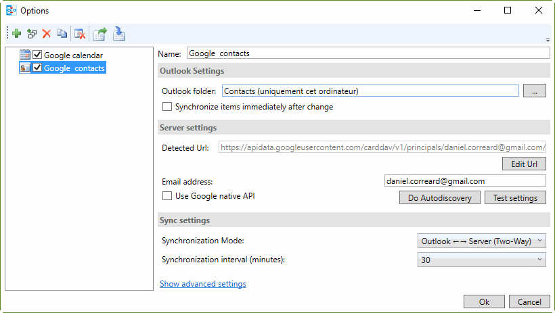Viewport: 555px width, 313px height.
Task: Click the Do Autodiscovery button
Action: coord(440,197)
